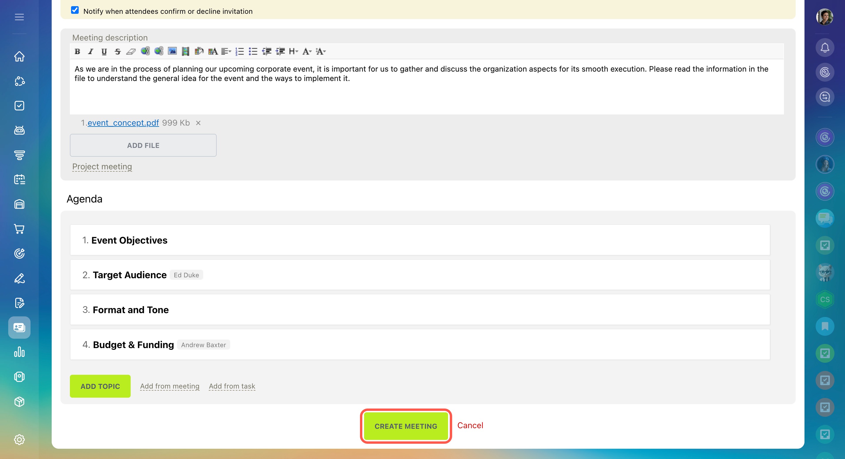The width and height of the screenshot is (845, 459).
Task: Open the event_concept.pdf file link
Action: tap(123, 123)
